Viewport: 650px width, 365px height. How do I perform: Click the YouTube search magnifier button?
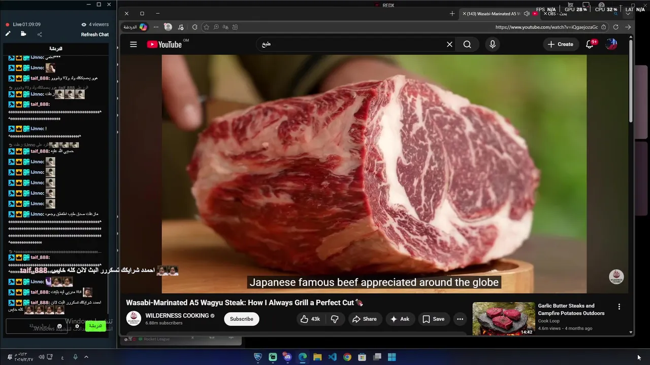pyautogui.click(x=467, y=44)
